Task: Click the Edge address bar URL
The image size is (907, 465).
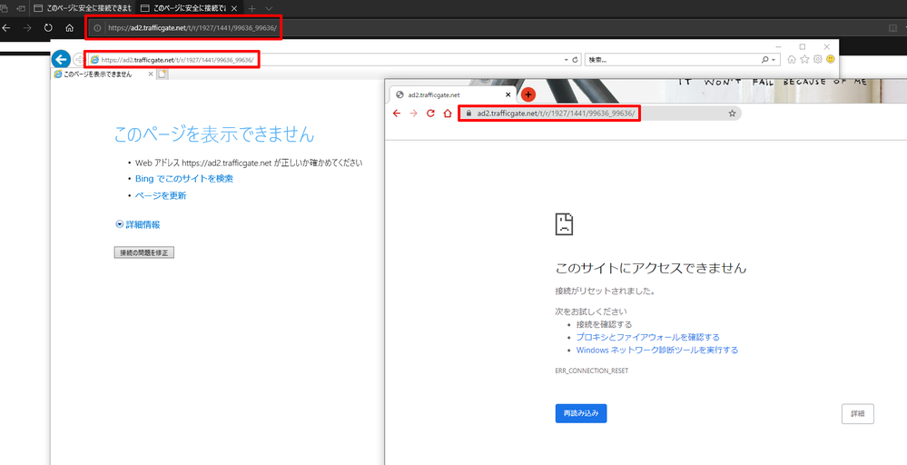Action: tap(192, 28)
